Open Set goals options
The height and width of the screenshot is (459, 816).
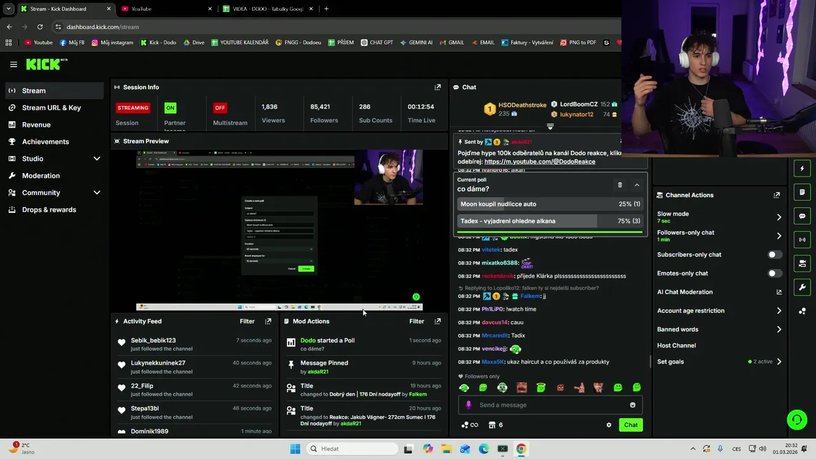719,361
